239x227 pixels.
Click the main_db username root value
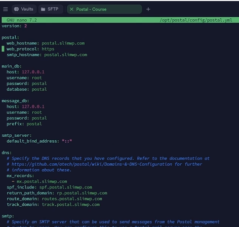tap(36, 78)
